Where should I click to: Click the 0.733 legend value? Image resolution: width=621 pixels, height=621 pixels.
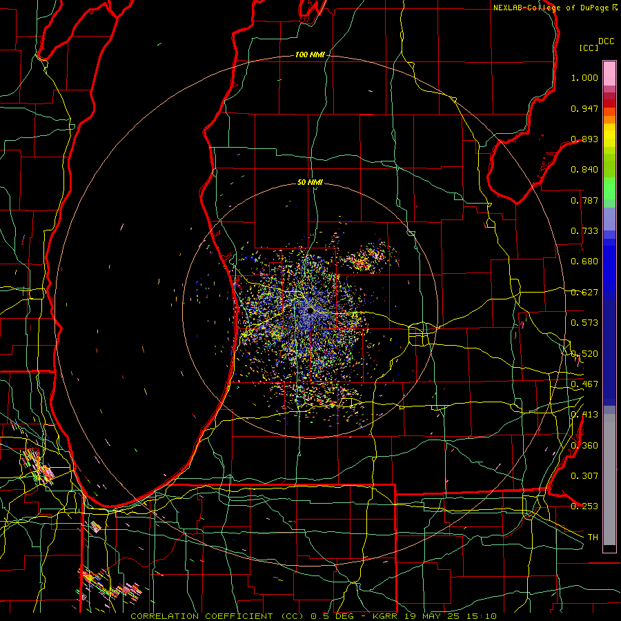584,231
